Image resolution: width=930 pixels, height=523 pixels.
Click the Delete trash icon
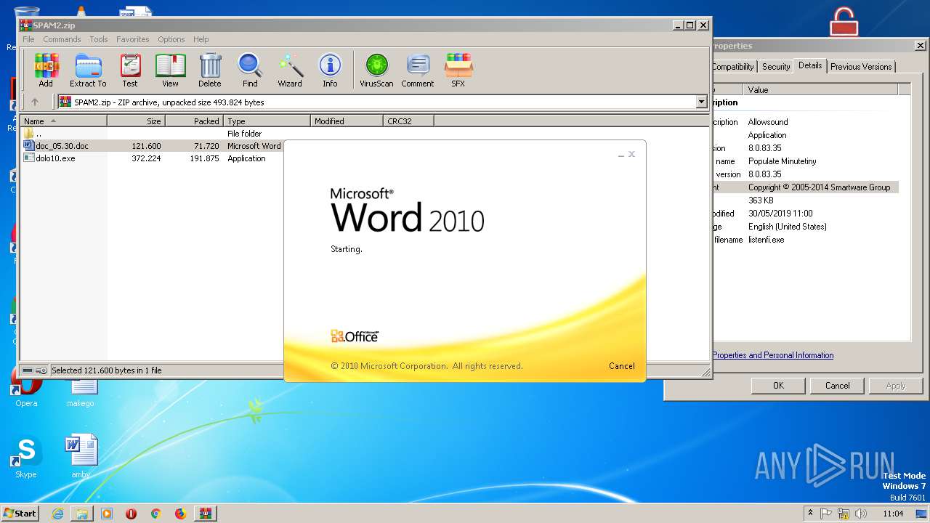(210, 70)
